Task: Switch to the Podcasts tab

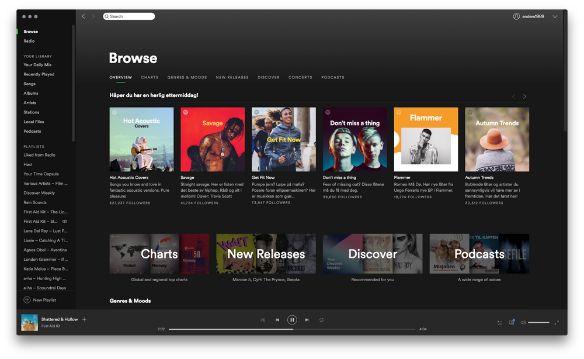Action: click(333, 78)
